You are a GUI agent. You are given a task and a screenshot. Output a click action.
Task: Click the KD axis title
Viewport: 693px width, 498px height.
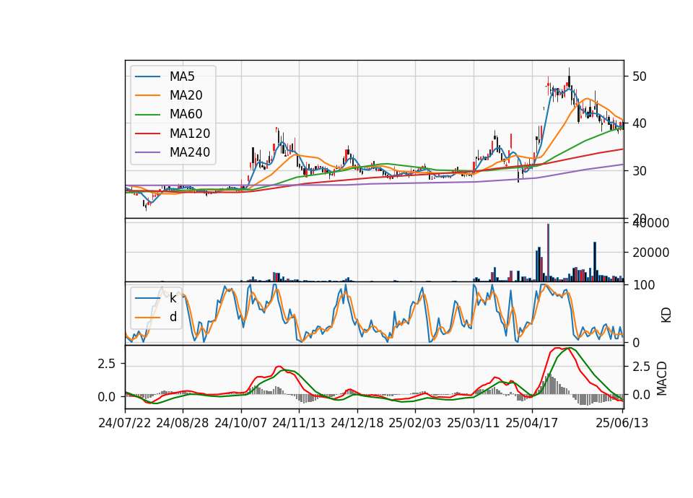(x=666, y=315)
